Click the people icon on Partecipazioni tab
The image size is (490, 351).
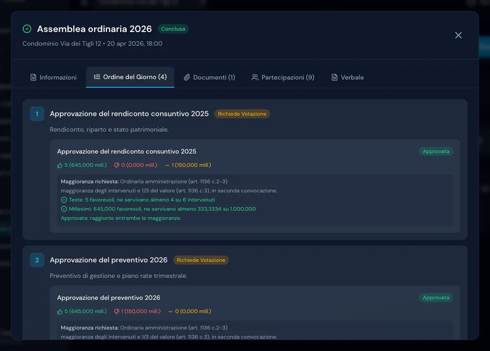255,77
